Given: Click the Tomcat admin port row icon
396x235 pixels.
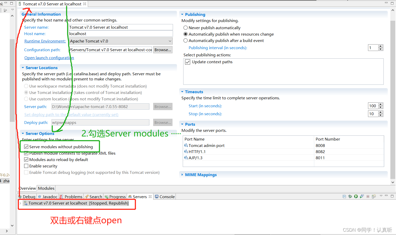Looking at the screenshot, I should pyautogui.click(x=186, y=145).
